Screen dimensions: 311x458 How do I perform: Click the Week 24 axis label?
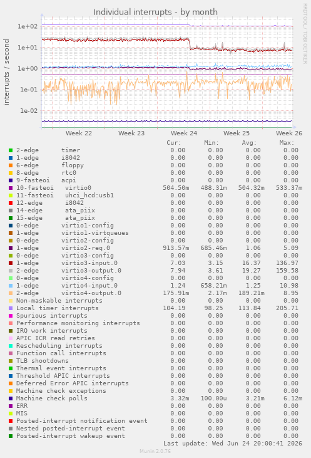184,133
